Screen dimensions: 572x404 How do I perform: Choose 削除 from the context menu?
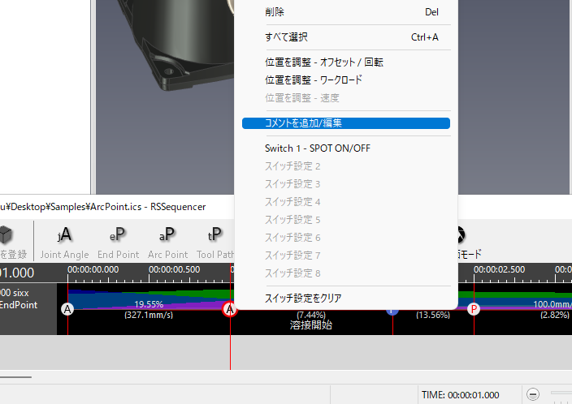275,12
